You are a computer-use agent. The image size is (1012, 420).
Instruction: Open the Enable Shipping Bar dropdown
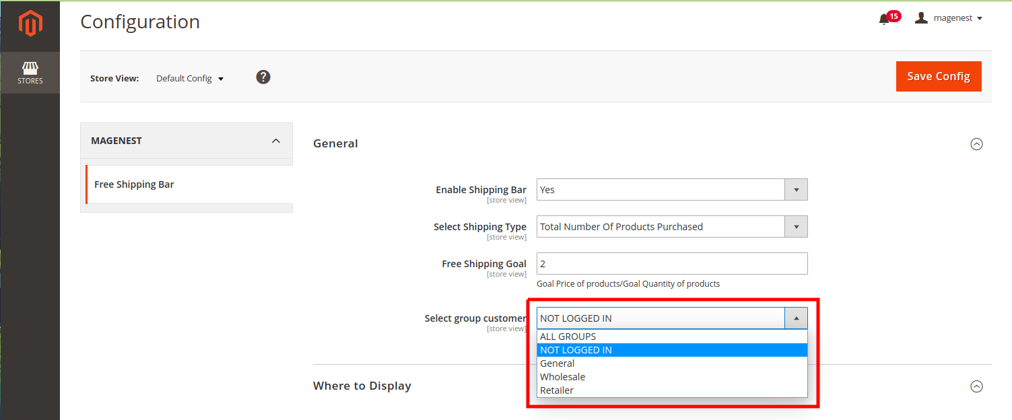[671, 190]
